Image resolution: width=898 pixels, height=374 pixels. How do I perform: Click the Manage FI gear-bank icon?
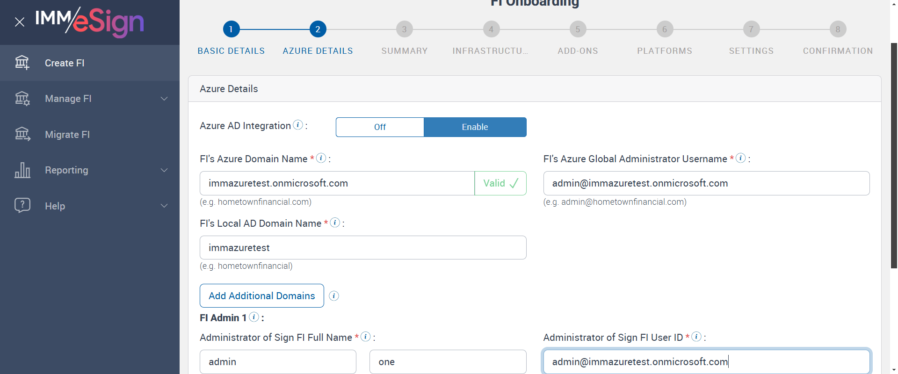pos(22,99)
